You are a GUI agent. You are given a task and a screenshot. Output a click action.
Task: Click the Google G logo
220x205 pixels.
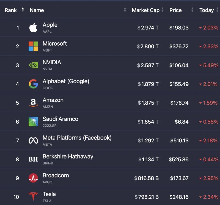33,84
